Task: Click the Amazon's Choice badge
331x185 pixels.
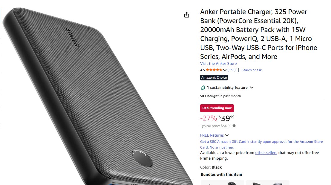Action: 214,77
